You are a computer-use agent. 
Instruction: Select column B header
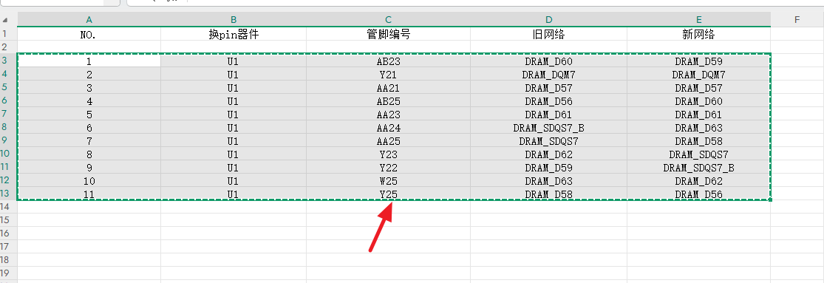point(234,20)
